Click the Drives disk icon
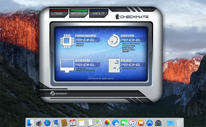 coord(114,40)
